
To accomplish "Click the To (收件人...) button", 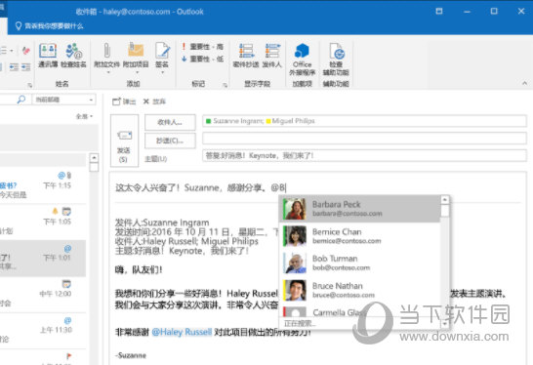I will [x=170, y=122].
